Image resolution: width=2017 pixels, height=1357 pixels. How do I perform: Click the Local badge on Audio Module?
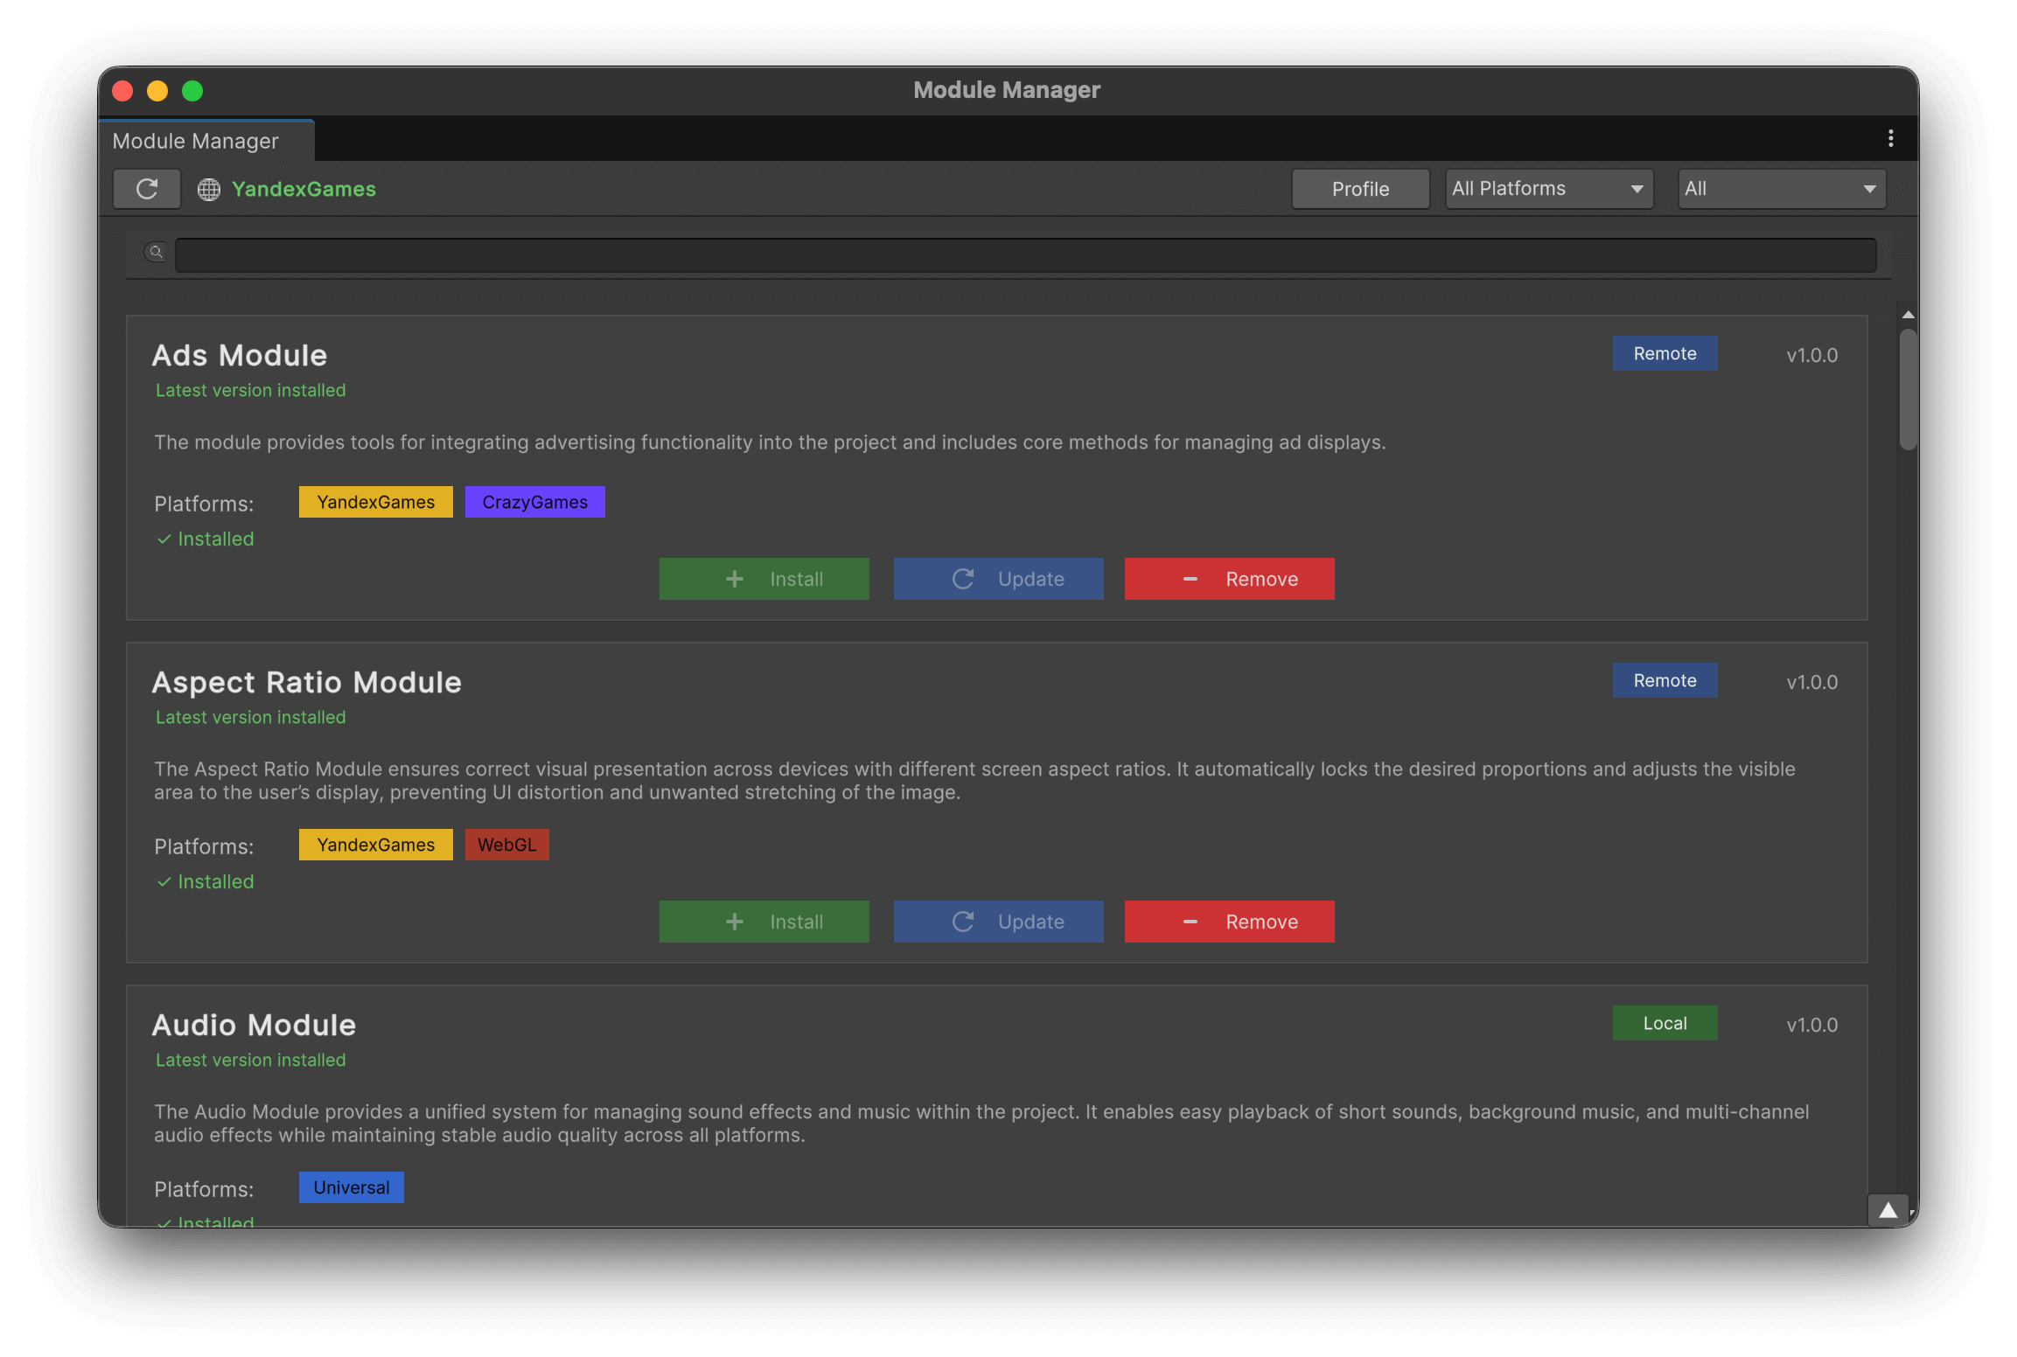pos(1664,1022)
